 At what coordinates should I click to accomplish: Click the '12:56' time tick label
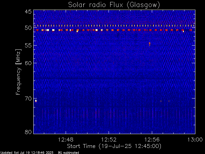coord(152,140)
